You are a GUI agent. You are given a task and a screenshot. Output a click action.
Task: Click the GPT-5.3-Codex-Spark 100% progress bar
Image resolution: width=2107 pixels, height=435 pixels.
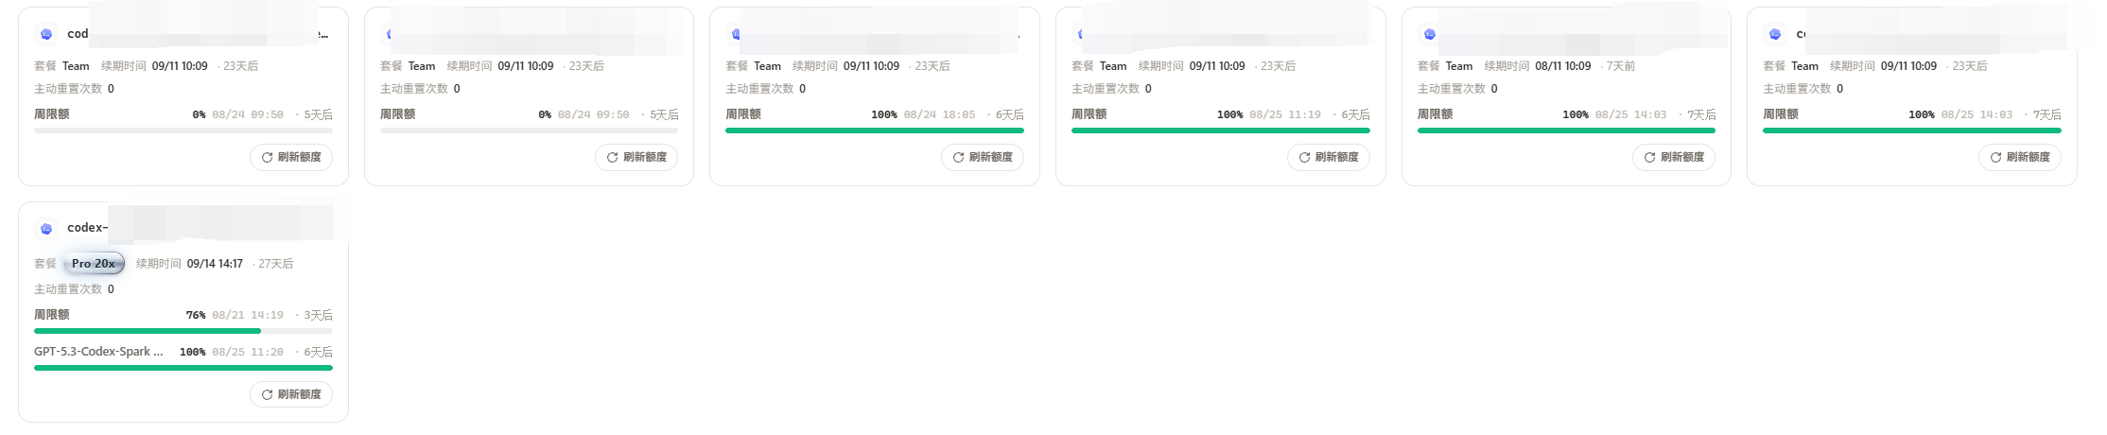[183, 368]
